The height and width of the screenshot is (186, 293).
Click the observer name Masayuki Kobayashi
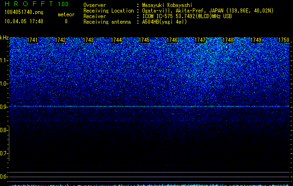click(x=167, y=5)
